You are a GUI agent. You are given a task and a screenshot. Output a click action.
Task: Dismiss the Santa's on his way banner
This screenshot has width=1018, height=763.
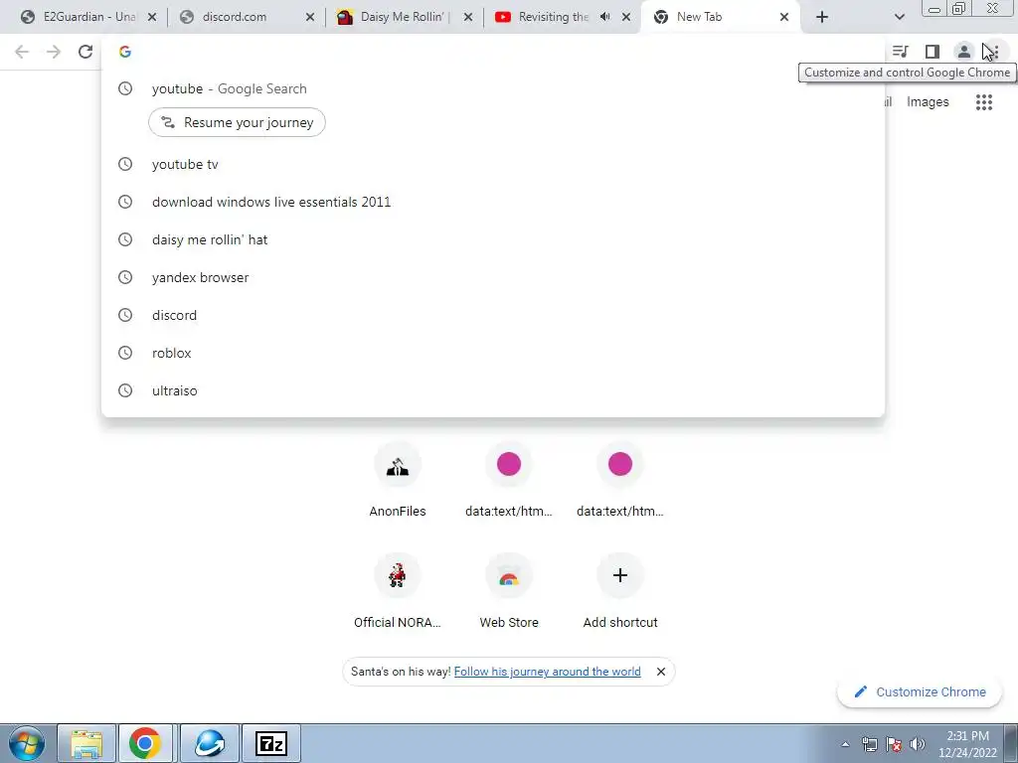(x=661, y=672)
